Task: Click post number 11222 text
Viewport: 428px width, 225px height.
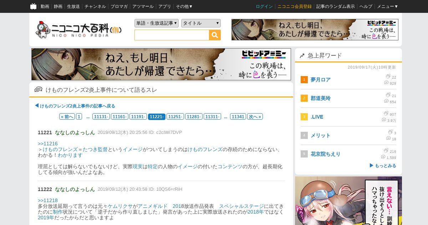Action: click(45, 189)
